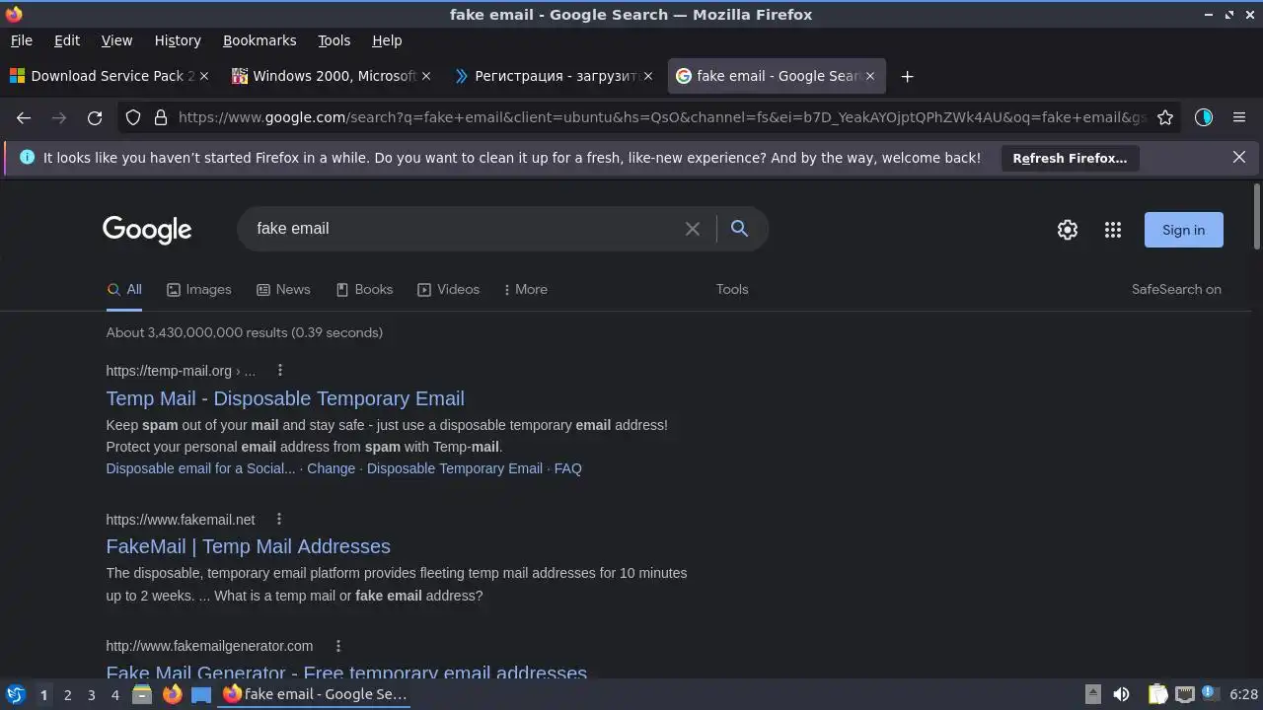
Task: Show site security padlock info
Action: click(x=161, y=117)
